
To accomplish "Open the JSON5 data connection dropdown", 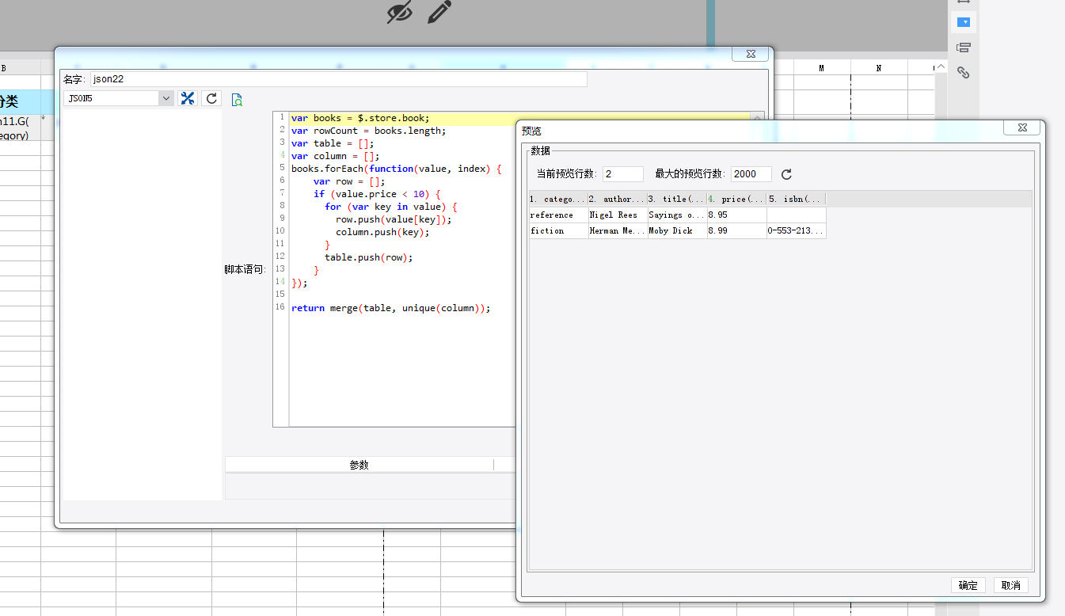I will 166,98.
